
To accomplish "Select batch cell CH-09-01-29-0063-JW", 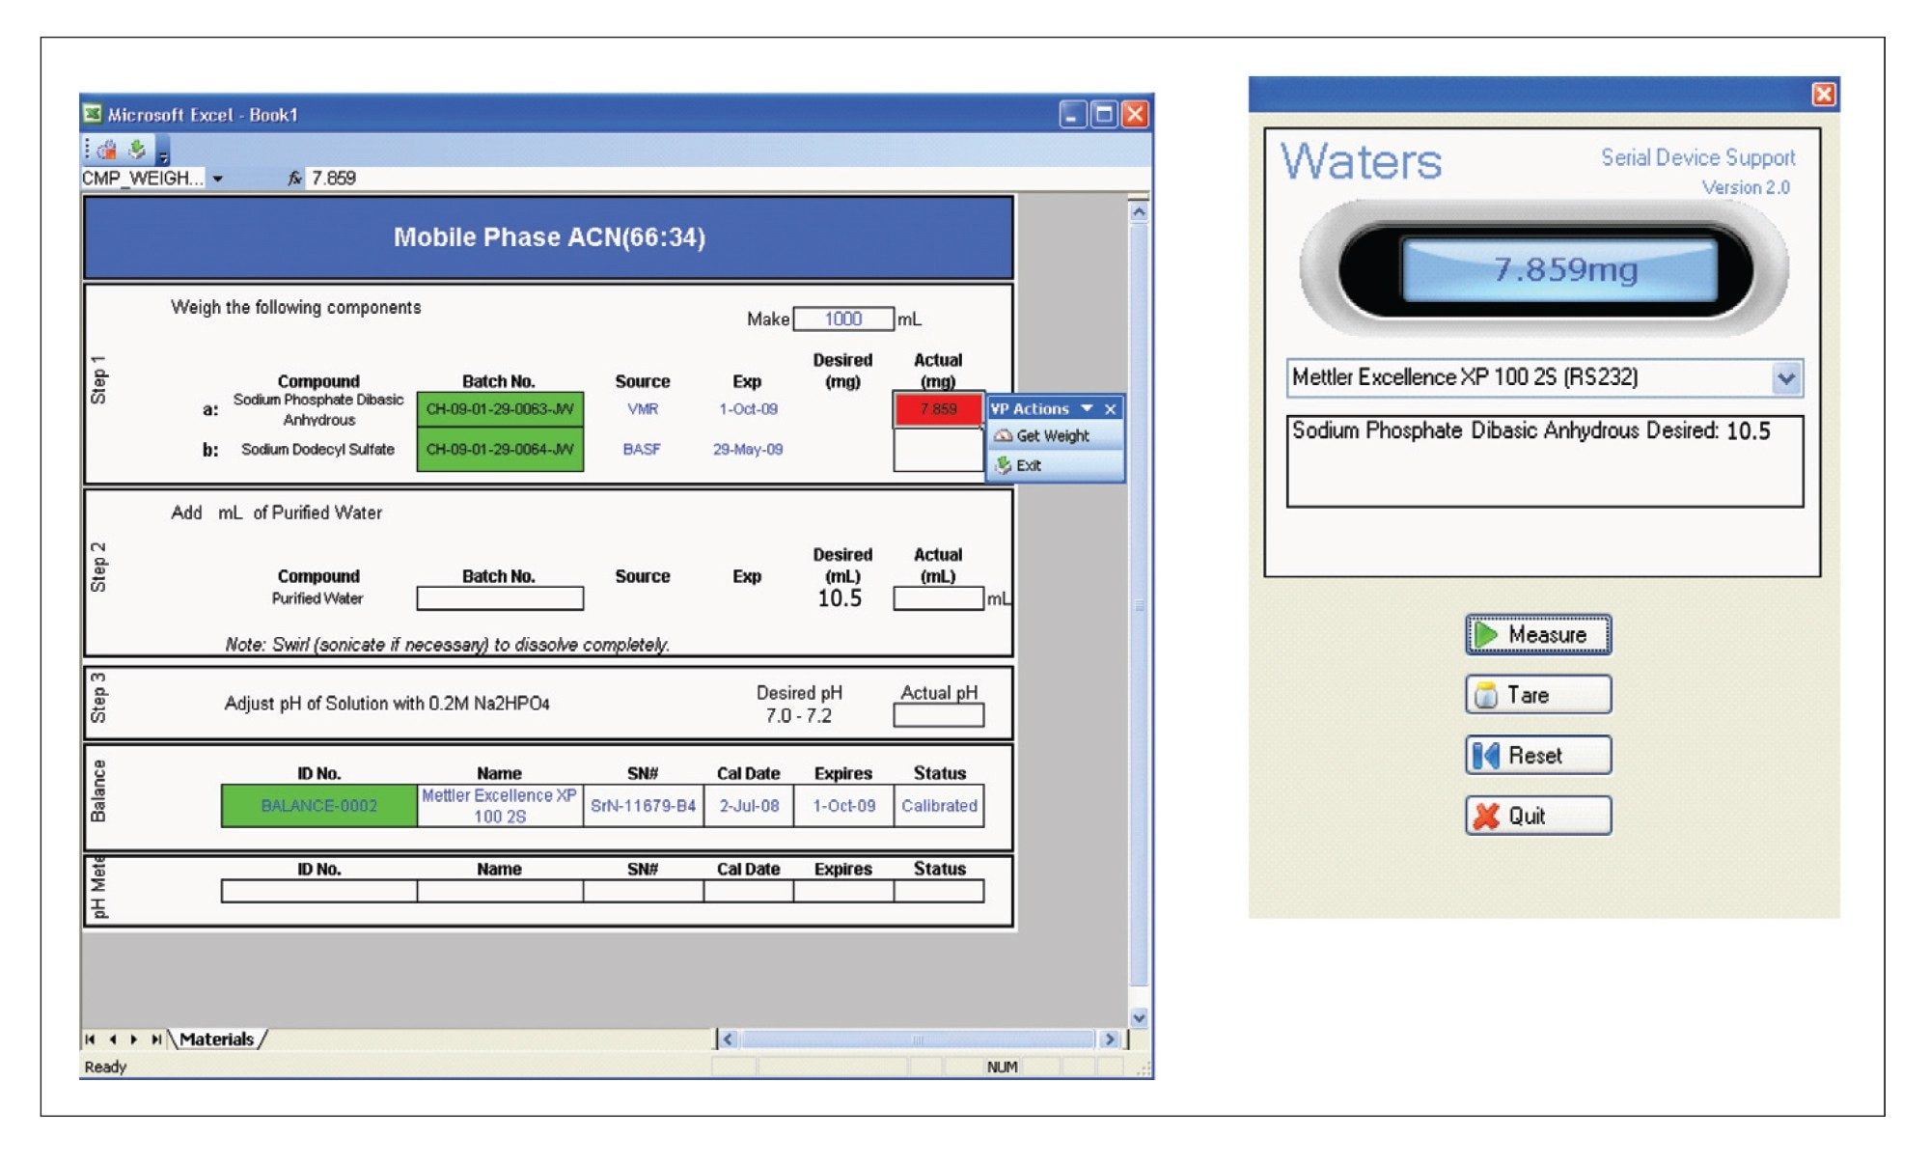I will [500, 409].
